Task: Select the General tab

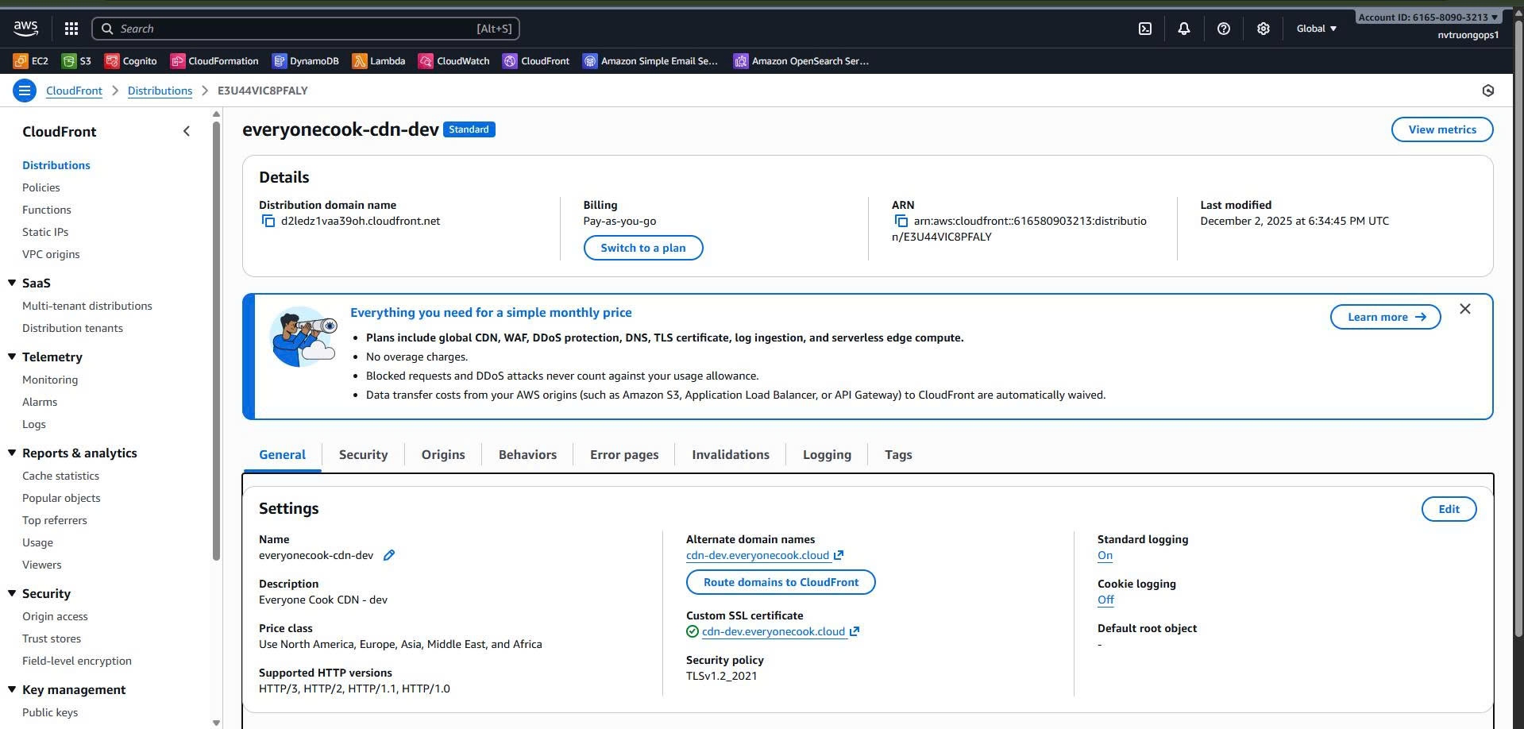Action: [x=282, y=455]
